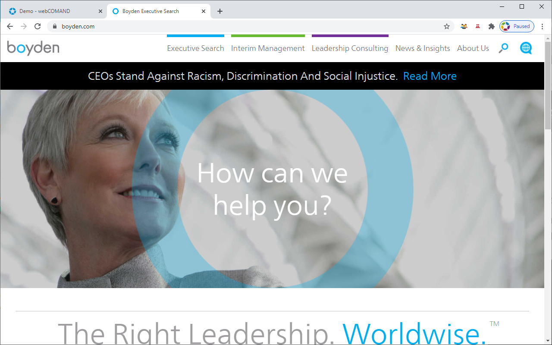
Task: Open the browser extensions puzzle icon
Action: coord(491,26)
